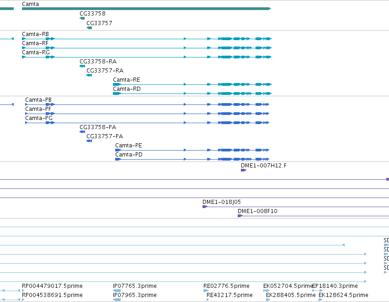Click the long teal Camta gene bar
Viewport: 389px width, 302px height.
tap(146, 9)
